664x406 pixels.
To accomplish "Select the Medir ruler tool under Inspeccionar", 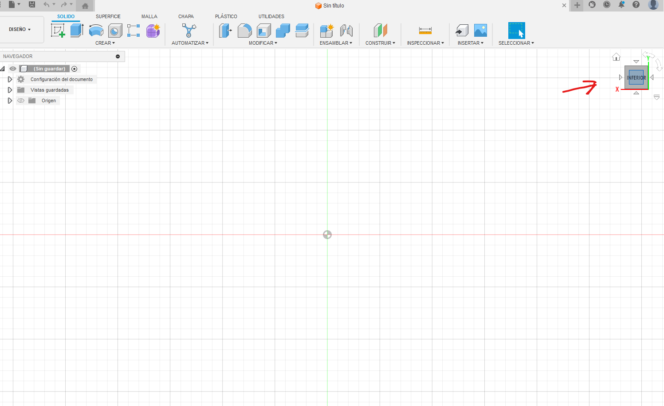I will coord(425,30).
